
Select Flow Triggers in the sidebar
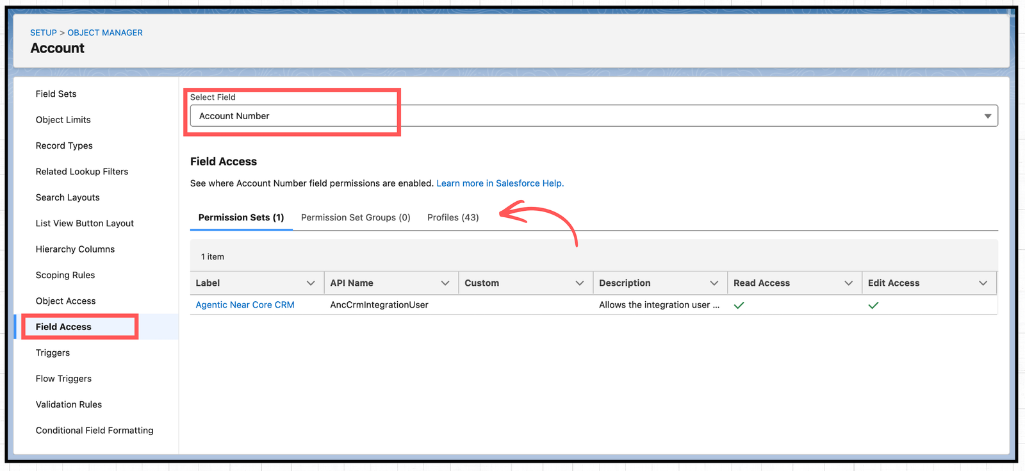point(63,379)
